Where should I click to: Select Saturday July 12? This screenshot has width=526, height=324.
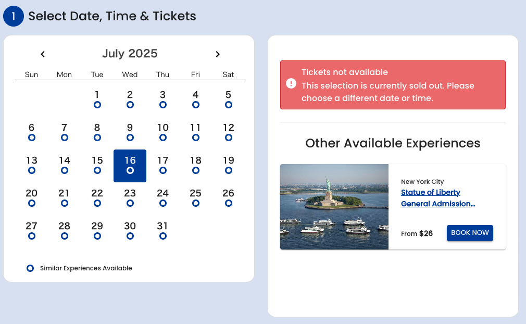(x=229, y=133)
